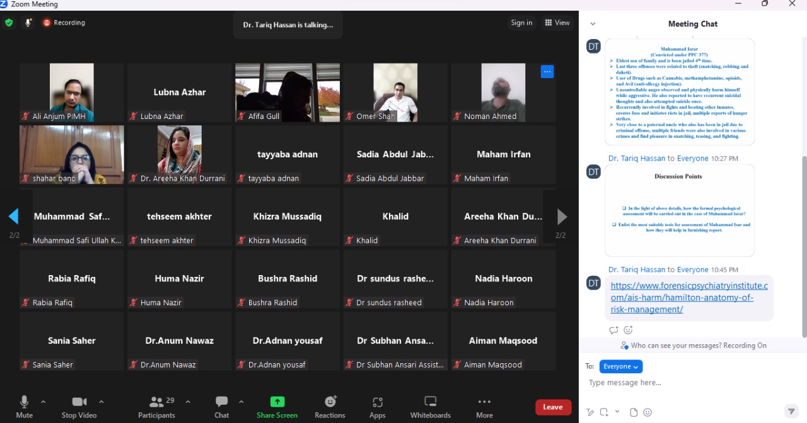Click the green Share Screen icon
Viewport: 807px width, 423px height.
click(x=277, y=402)
